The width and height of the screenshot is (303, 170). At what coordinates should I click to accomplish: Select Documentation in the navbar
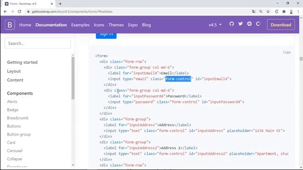pyautogui.click(x=51, y=25)
